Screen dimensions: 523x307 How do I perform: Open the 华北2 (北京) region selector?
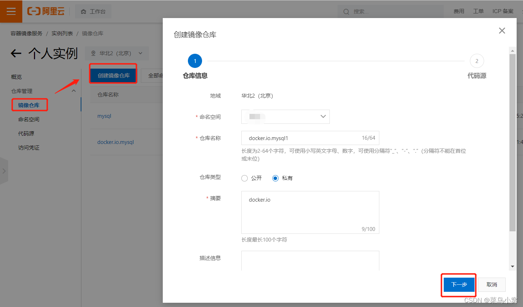pyautogui.click(x=117, y=53)
